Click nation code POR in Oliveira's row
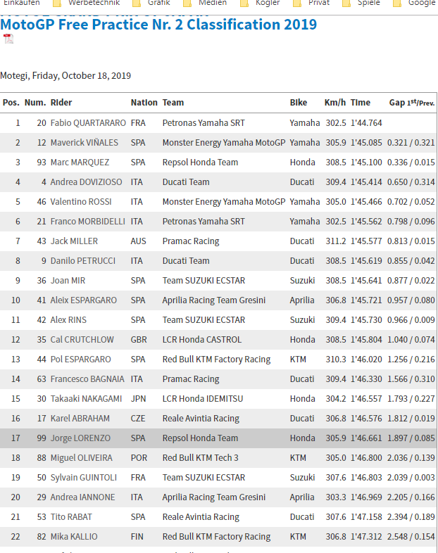Image resolution: width=438 pixels, height=553 pixels. tap(139, 458)
